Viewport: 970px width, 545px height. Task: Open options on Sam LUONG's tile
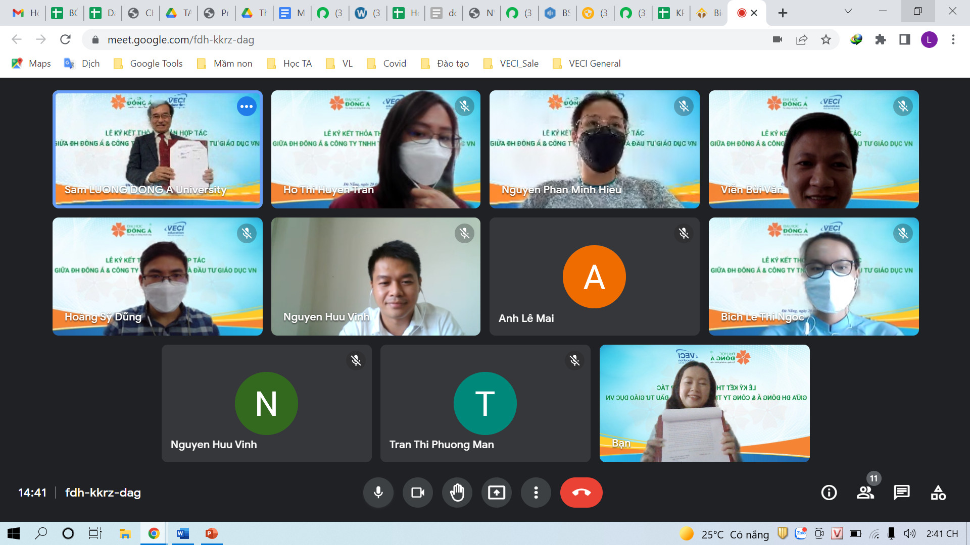[247, 106]
